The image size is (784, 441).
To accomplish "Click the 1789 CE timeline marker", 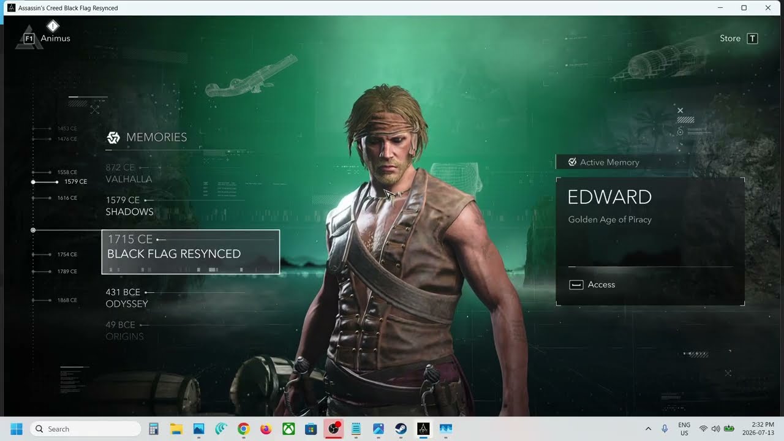I will (55, 271).
